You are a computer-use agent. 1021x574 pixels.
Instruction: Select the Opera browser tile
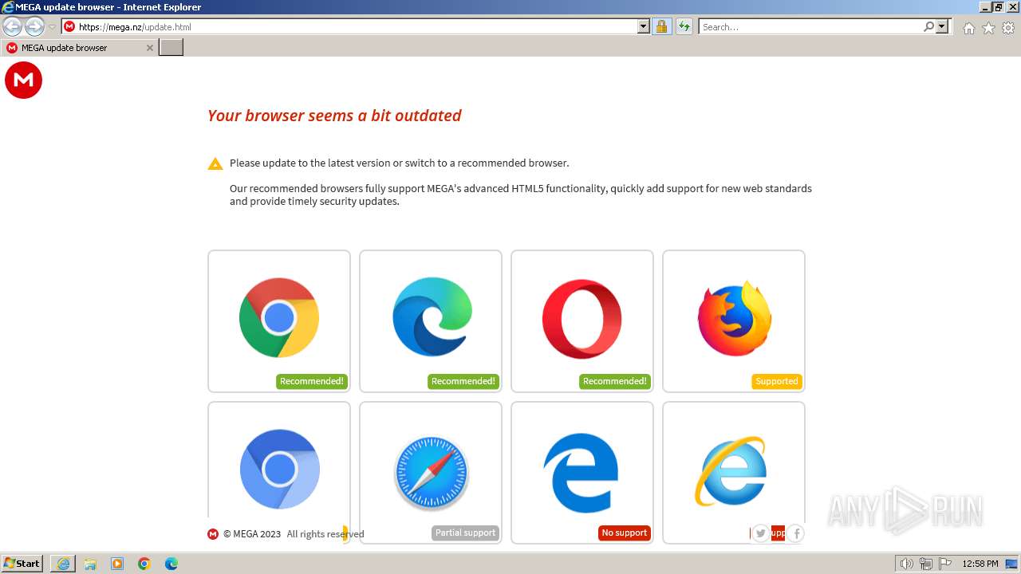[582, 321]
